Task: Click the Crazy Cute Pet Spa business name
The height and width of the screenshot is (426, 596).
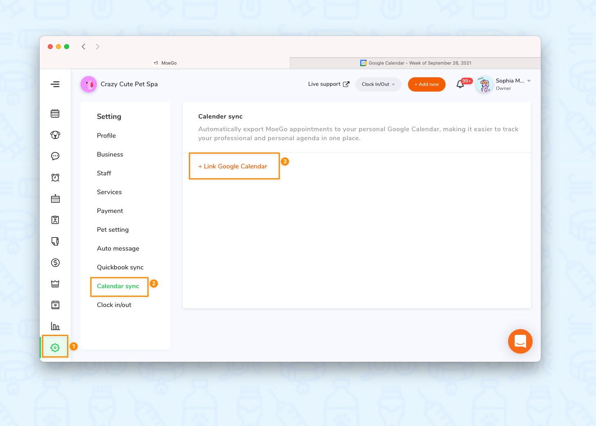Action: click(129, 84)
